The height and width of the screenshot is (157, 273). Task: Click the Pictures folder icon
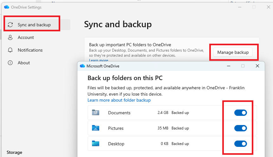pos(95,128)
